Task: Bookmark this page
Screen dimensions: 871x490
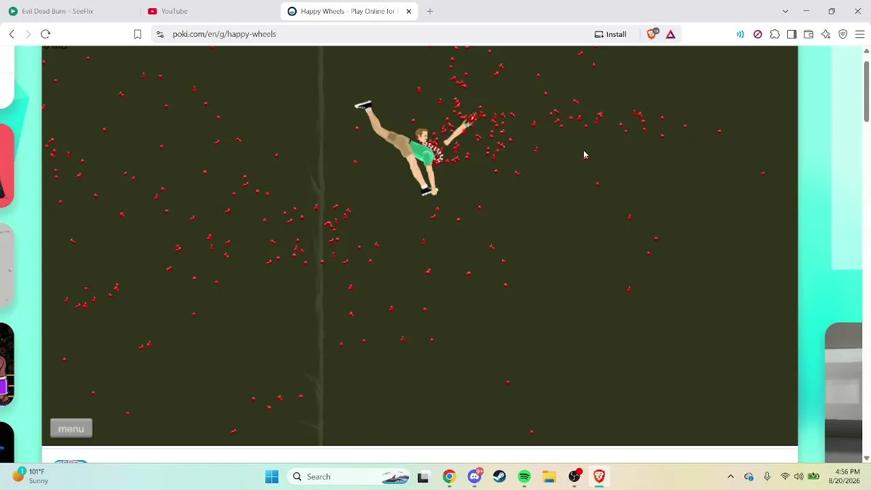Action: tap(137, 34)
